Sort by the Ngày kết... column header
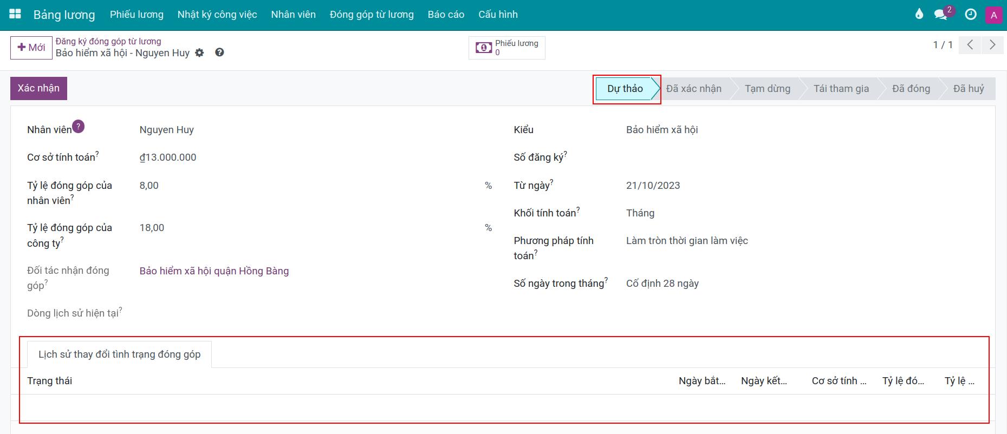This screenshot has height=434, width=1007. pyautogui.click(x=764, y=381)
